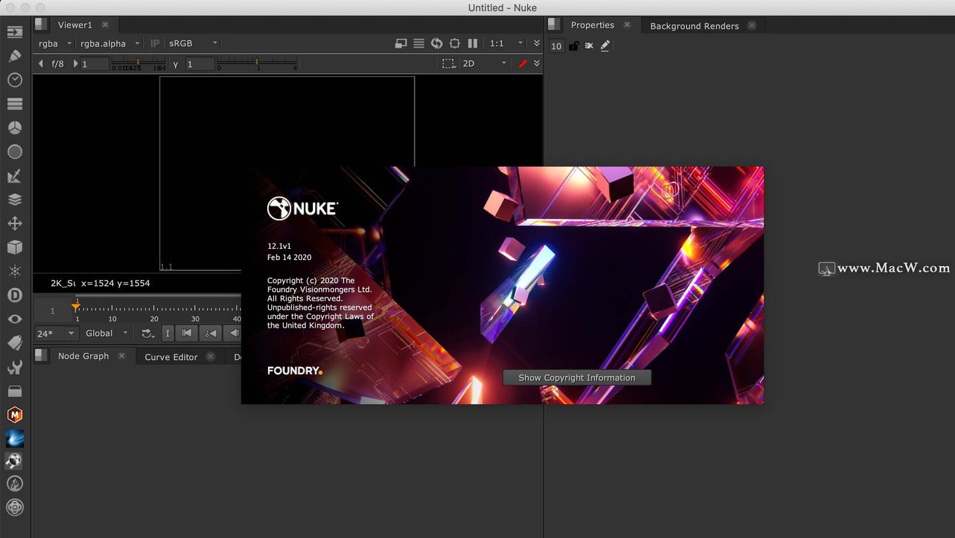Open the Views eye icon menu

click(15, 318)
